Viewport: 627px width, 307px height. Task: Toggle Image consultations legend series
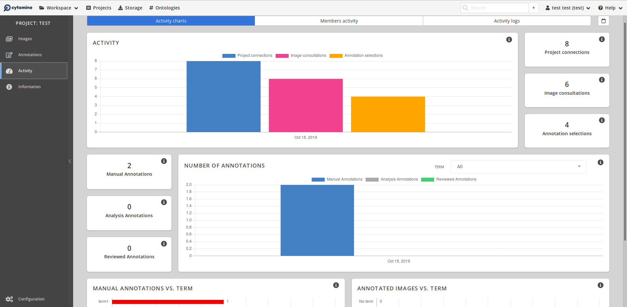(x=301, y=56)
